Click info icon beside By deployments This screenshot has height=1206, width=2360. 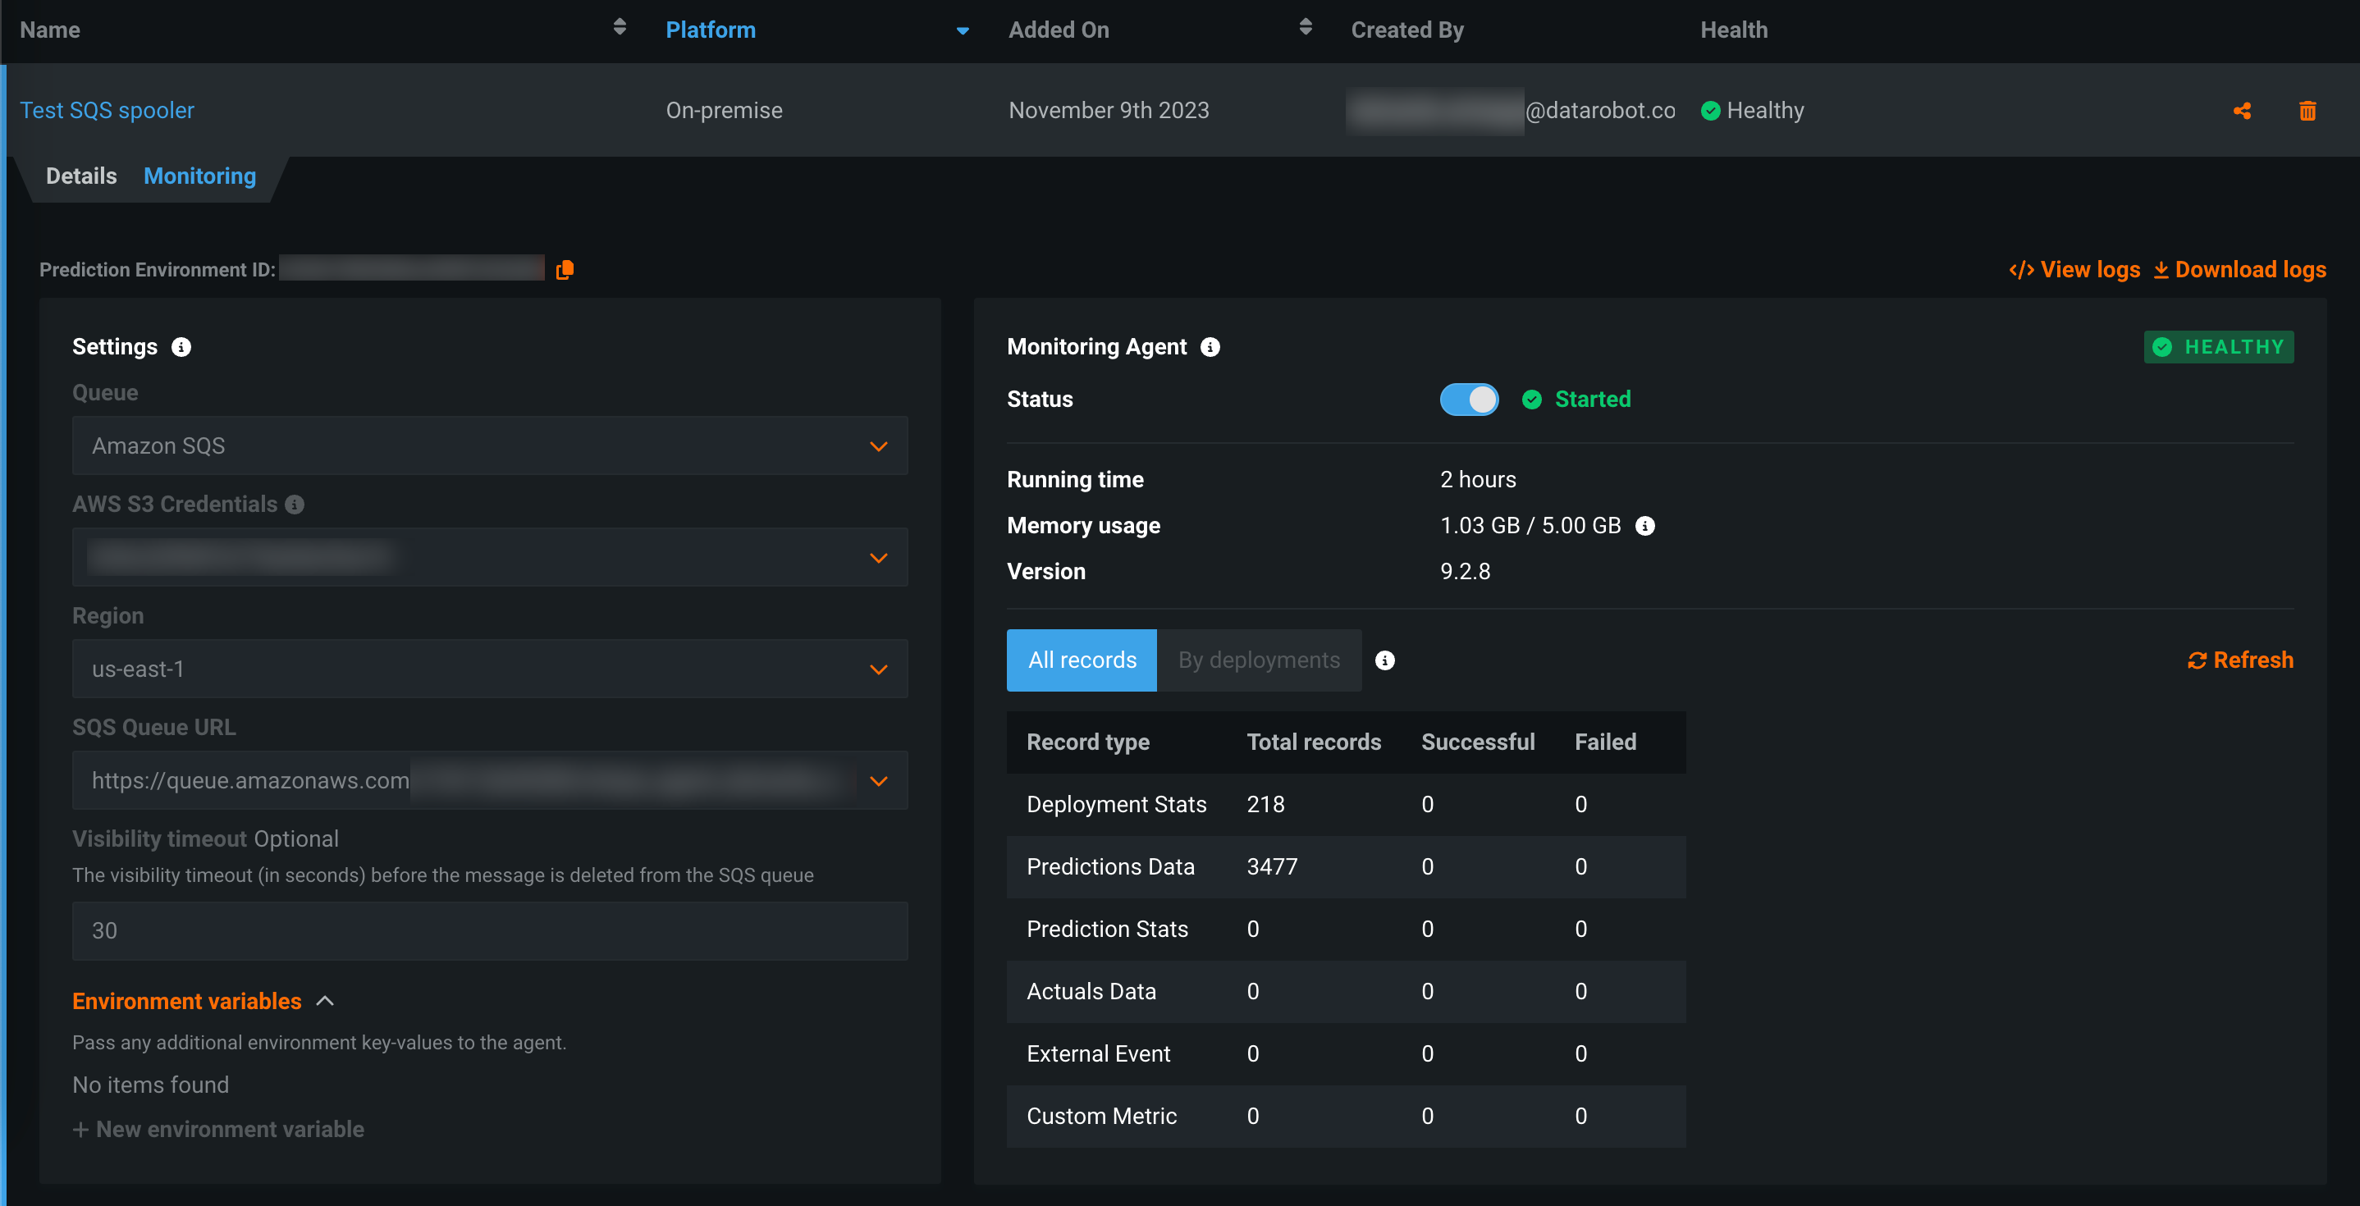(1384, 660)
